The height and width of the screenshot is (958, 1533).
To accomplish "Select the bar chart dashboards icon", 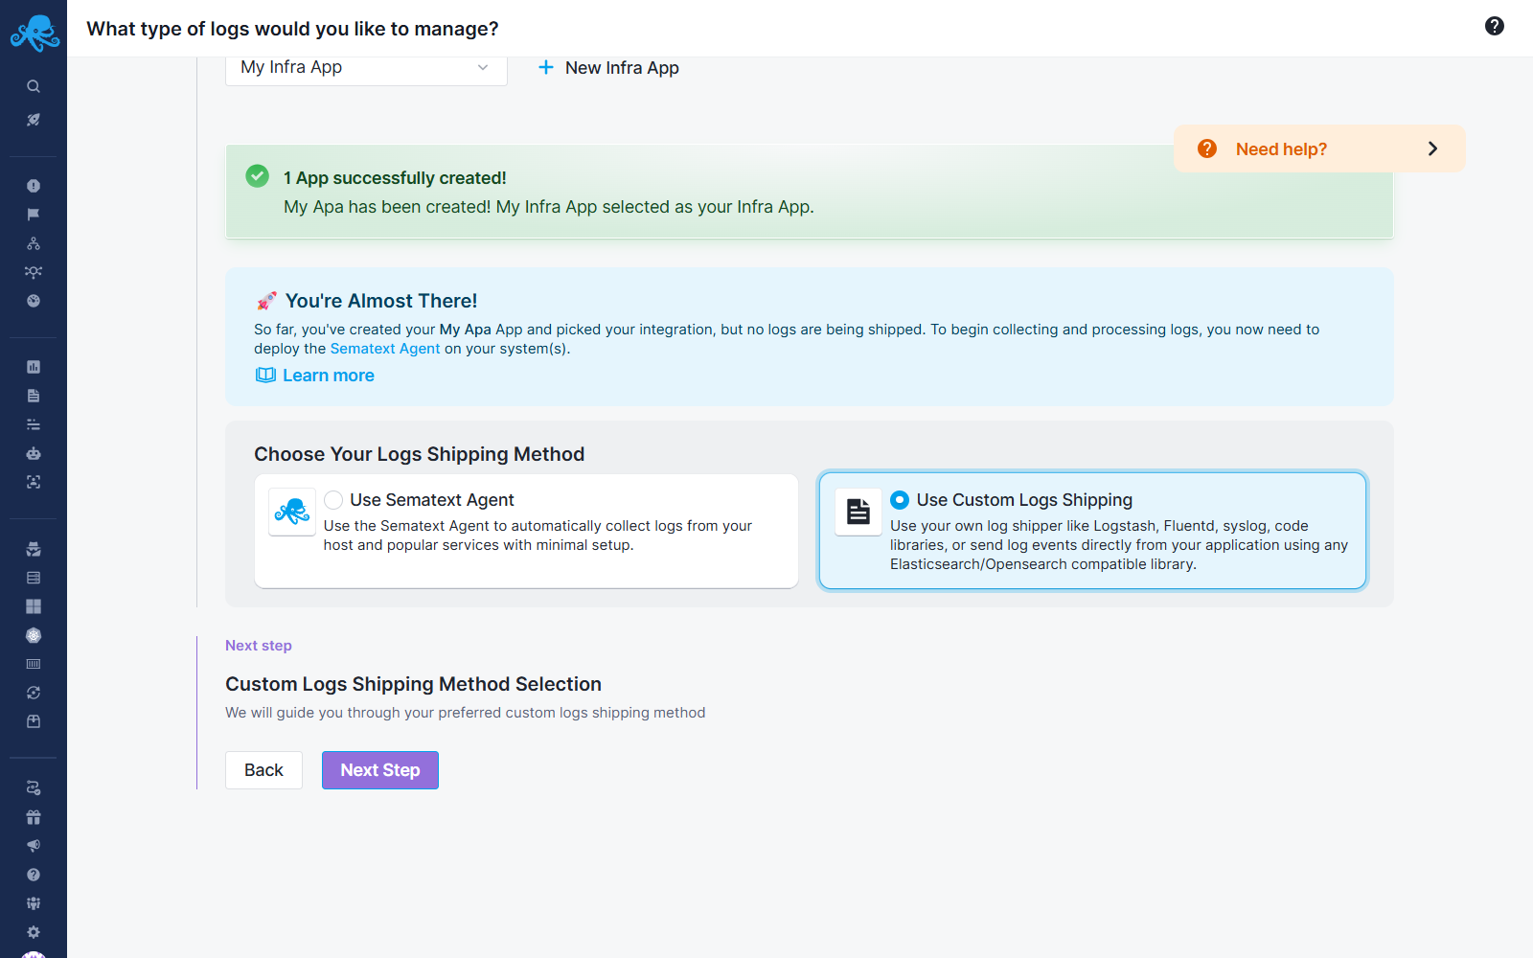I will coord(33,366).
